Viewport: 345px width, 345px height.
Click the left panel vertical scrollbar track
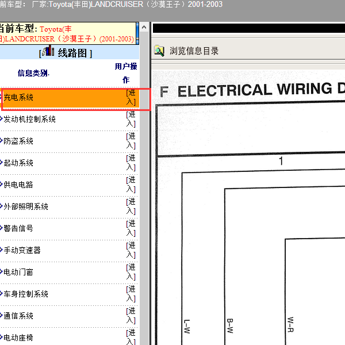(x=144, y=189)
